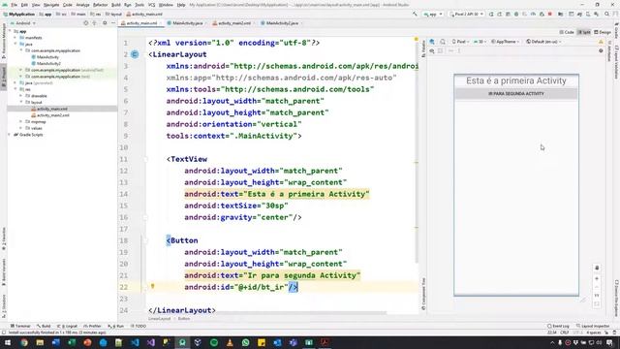Click the Make Project hammer icon
Viewport: 620px width, 349px height.
(415, 14)
